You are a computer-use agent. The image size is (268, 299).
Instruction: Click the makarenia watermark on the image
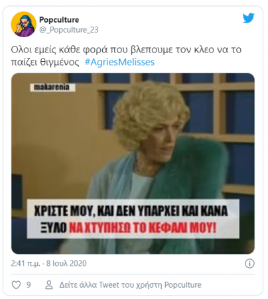pyautogui.click(x=52, y=87)
